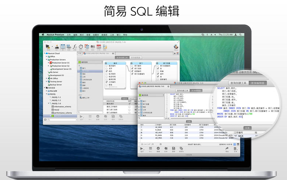This screenshot has height=180, width=287.
Task: Open the 工具 menu in menu bar
Action: (113, 34)
